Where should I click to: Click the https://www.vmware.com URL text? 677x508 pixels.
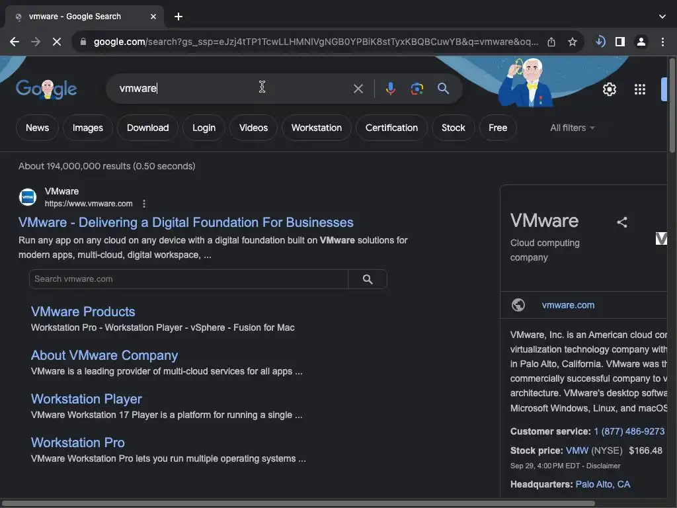pos(89,204)
